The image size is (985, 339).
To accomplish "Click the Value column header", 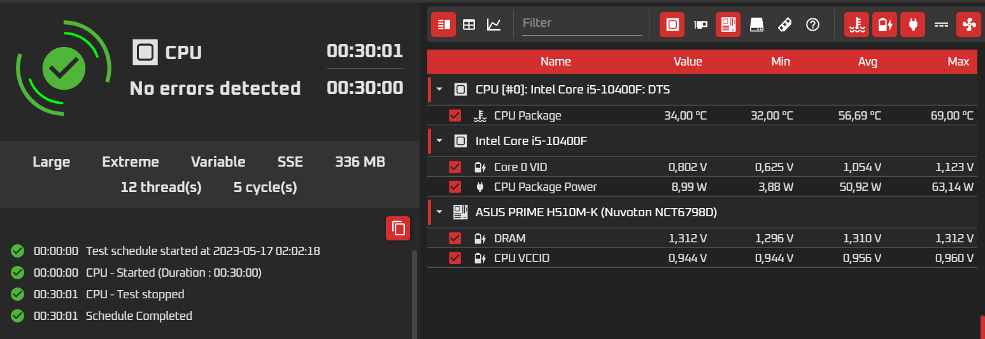I will pos(688,62).
